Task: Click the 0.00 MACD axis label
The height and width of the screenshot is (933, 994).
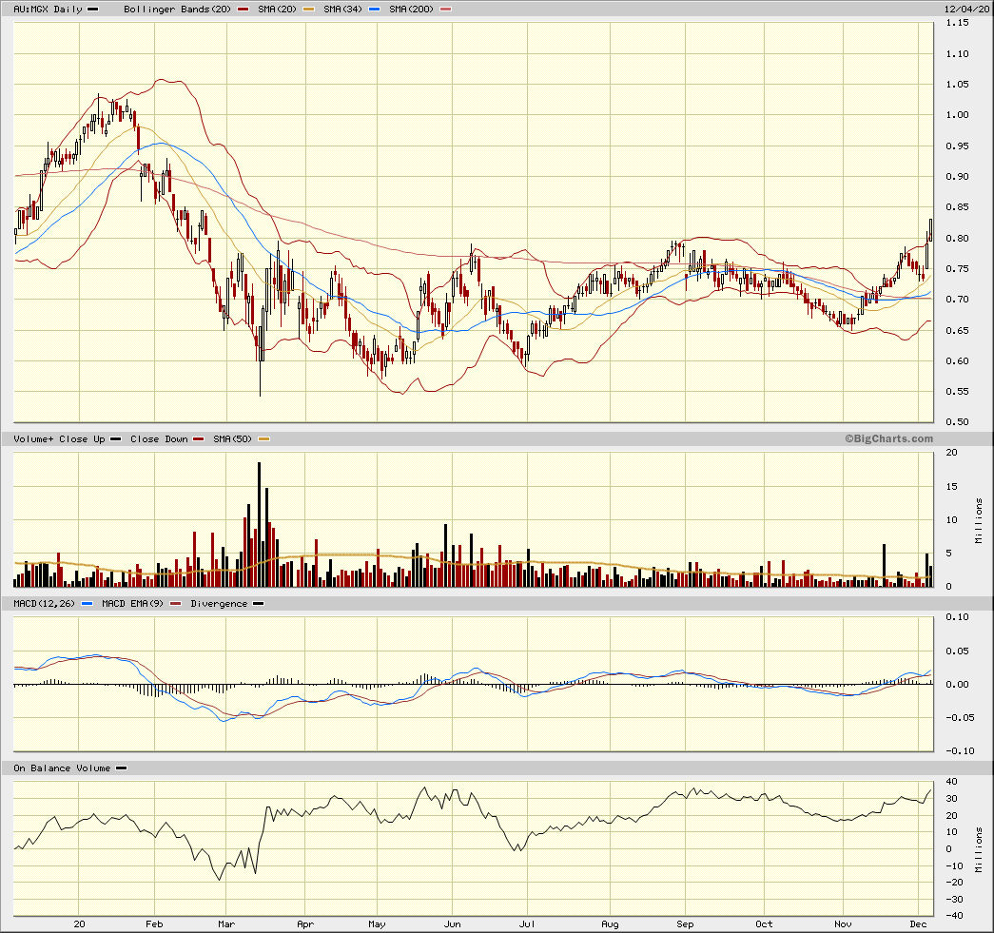Action: tap(957, 685)
